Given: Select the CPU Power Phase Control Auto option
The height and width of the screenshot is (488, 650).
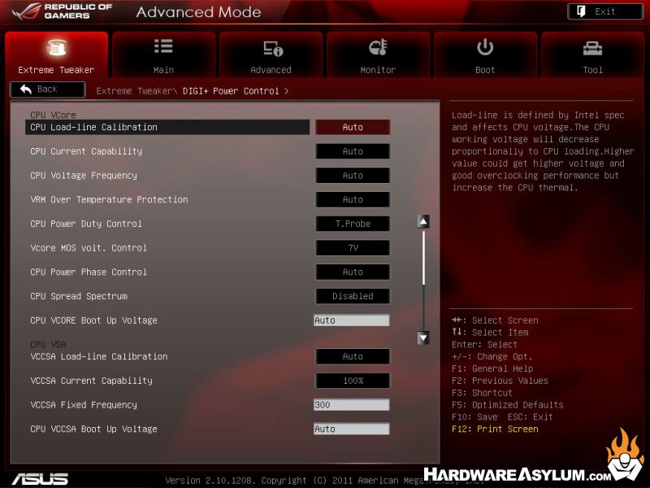Looking at the screenshot, I should 353,272.
